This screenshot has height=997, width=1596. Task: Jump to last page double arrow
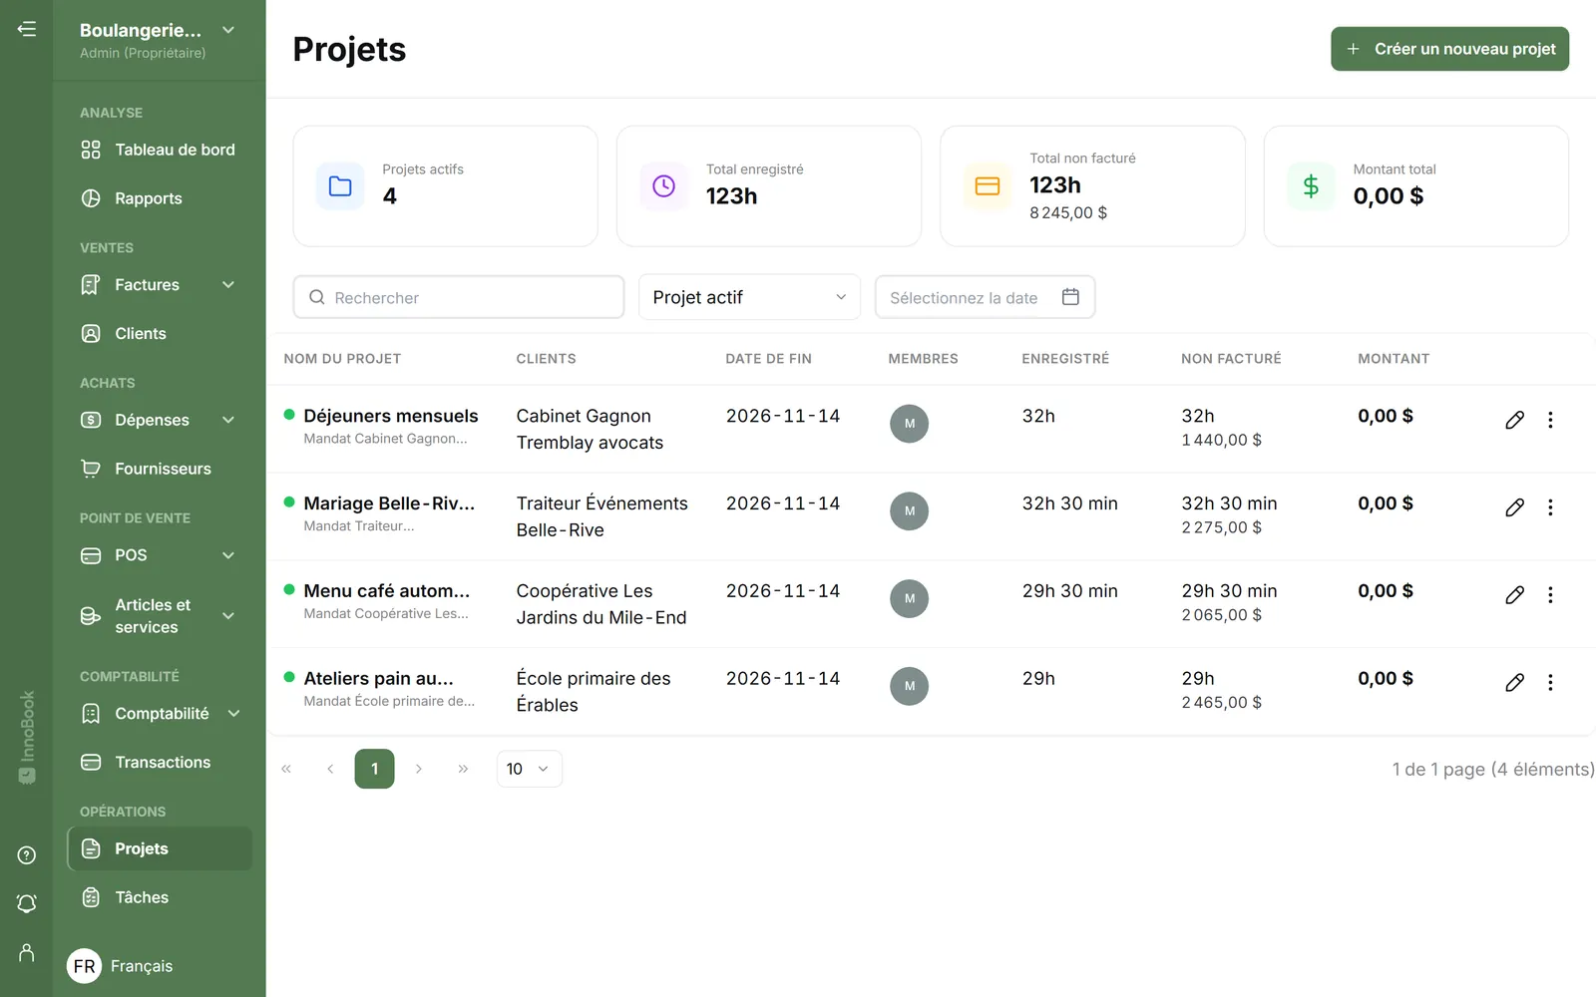coord(463,769)
